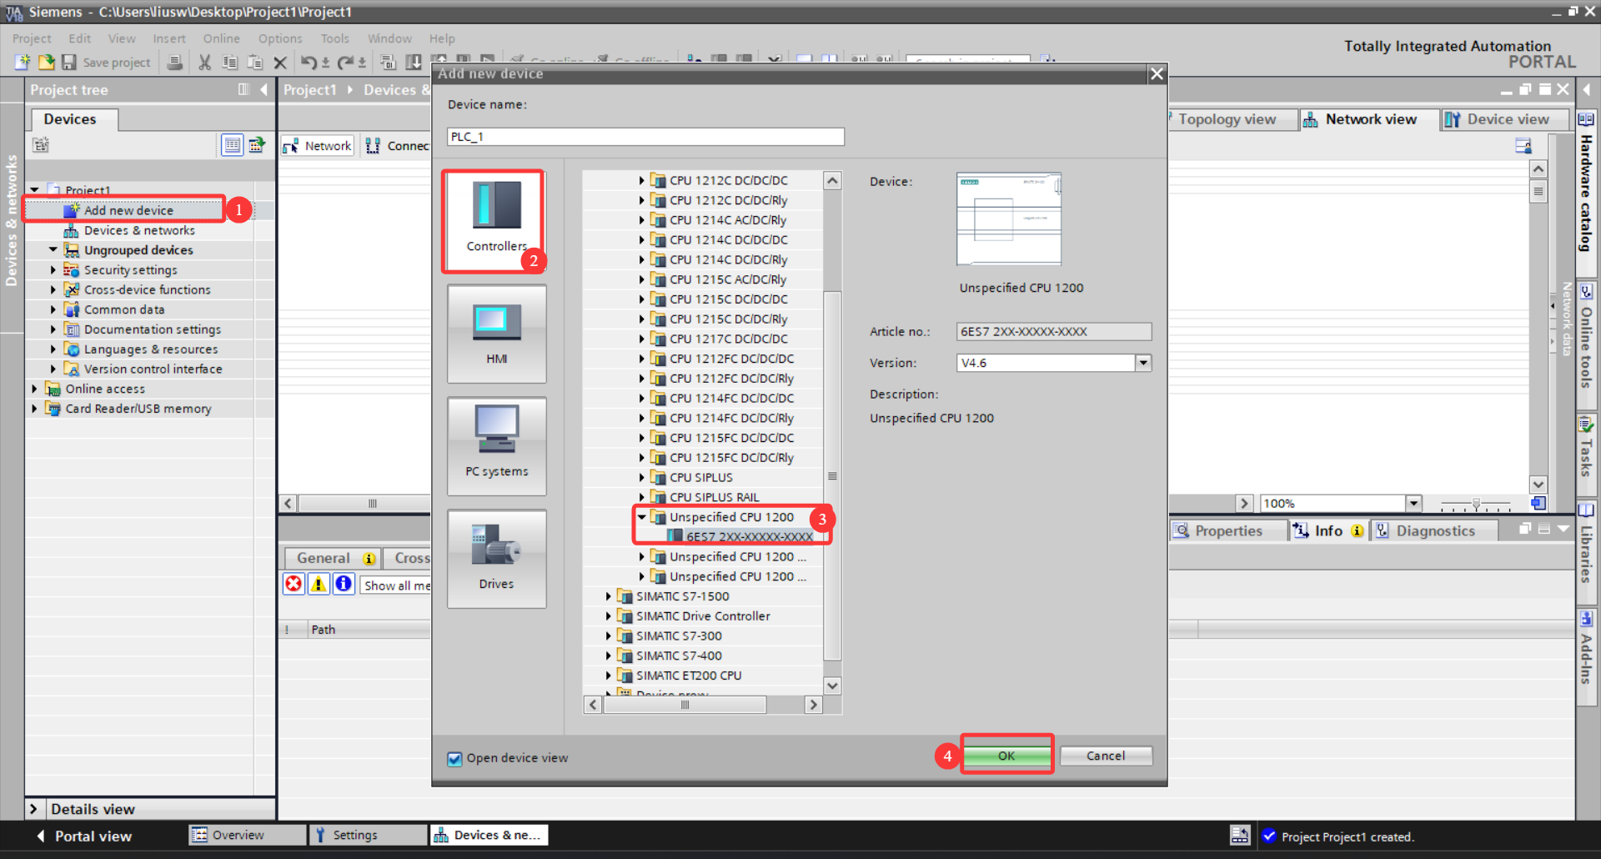Click the Paste toolbar icon
Image resolution: width=1601 pixels, height=859 pixels.
coord(255,62)
